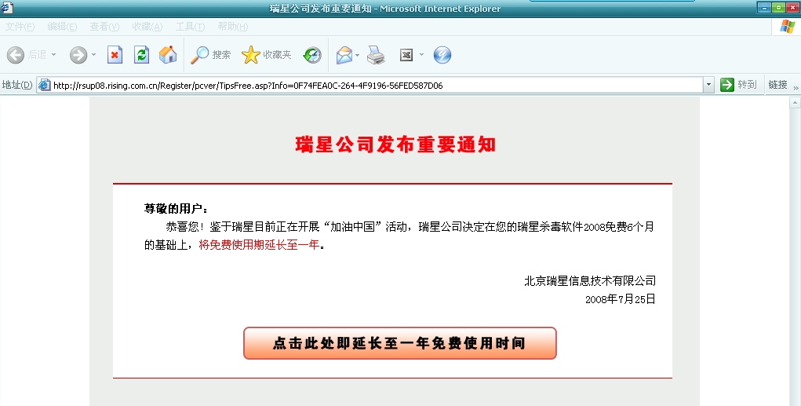Screen dimensions: 801x406
Task: Click the blue round Messenger icon
Action: [442, 55]
